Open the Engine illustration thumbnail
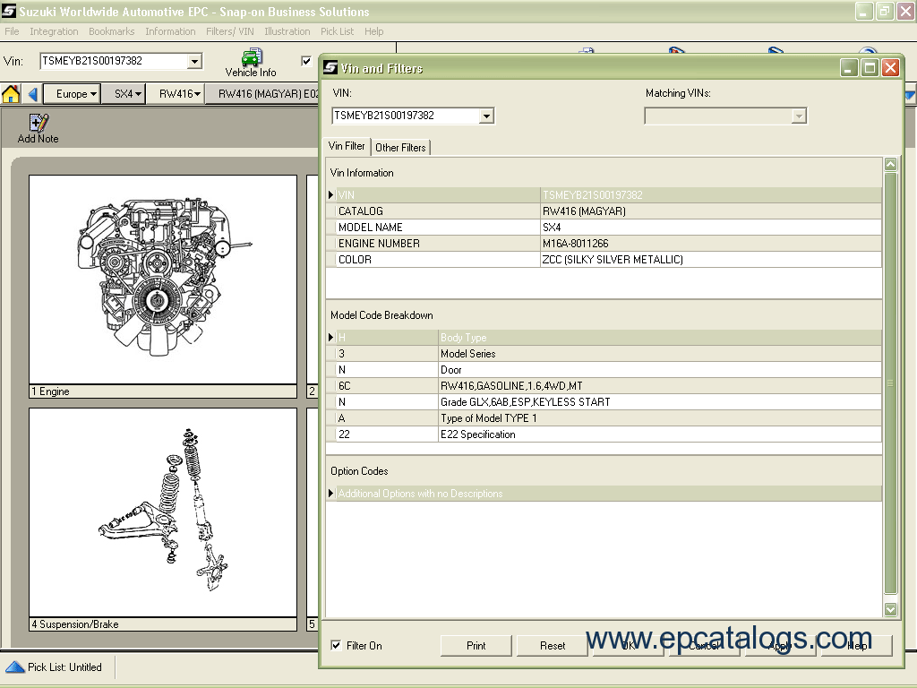This screenshot has height=688, width=917. tap(163, 279)
